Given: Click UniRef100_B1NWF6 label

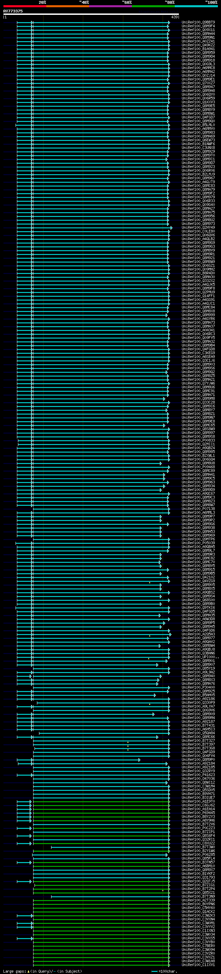Looking at the screenshot, I should pyautogui.click(x=198, y=144).
